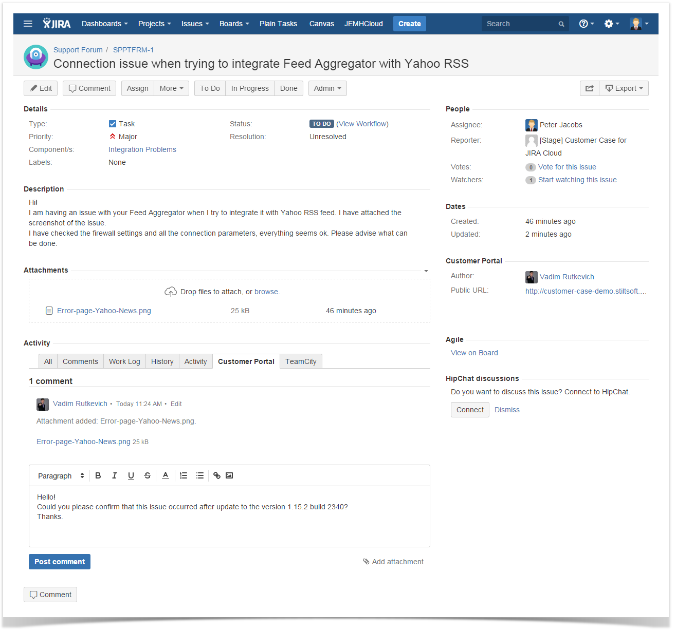Click Add attachment link
This screenshot has height=632, width=676.
coord(393,562)
